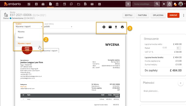Open the document search icon in navbar
186x106 pixels.
[x=85, y=4]
